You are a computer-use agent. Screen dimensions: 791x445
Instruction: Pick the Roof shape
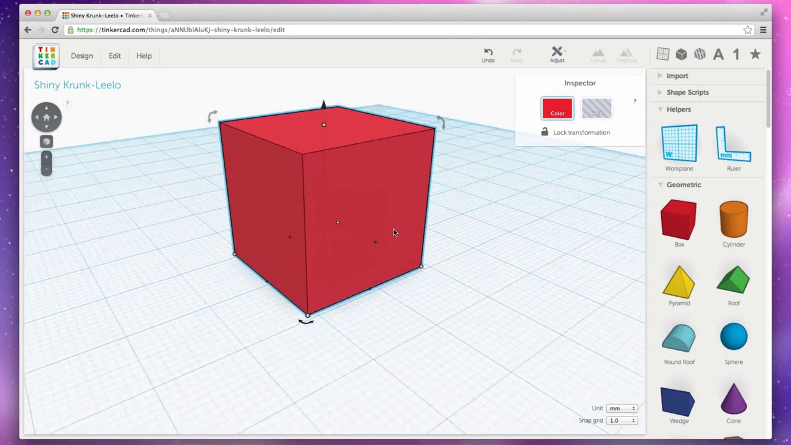pyautogui.click(x=734, y=286)
